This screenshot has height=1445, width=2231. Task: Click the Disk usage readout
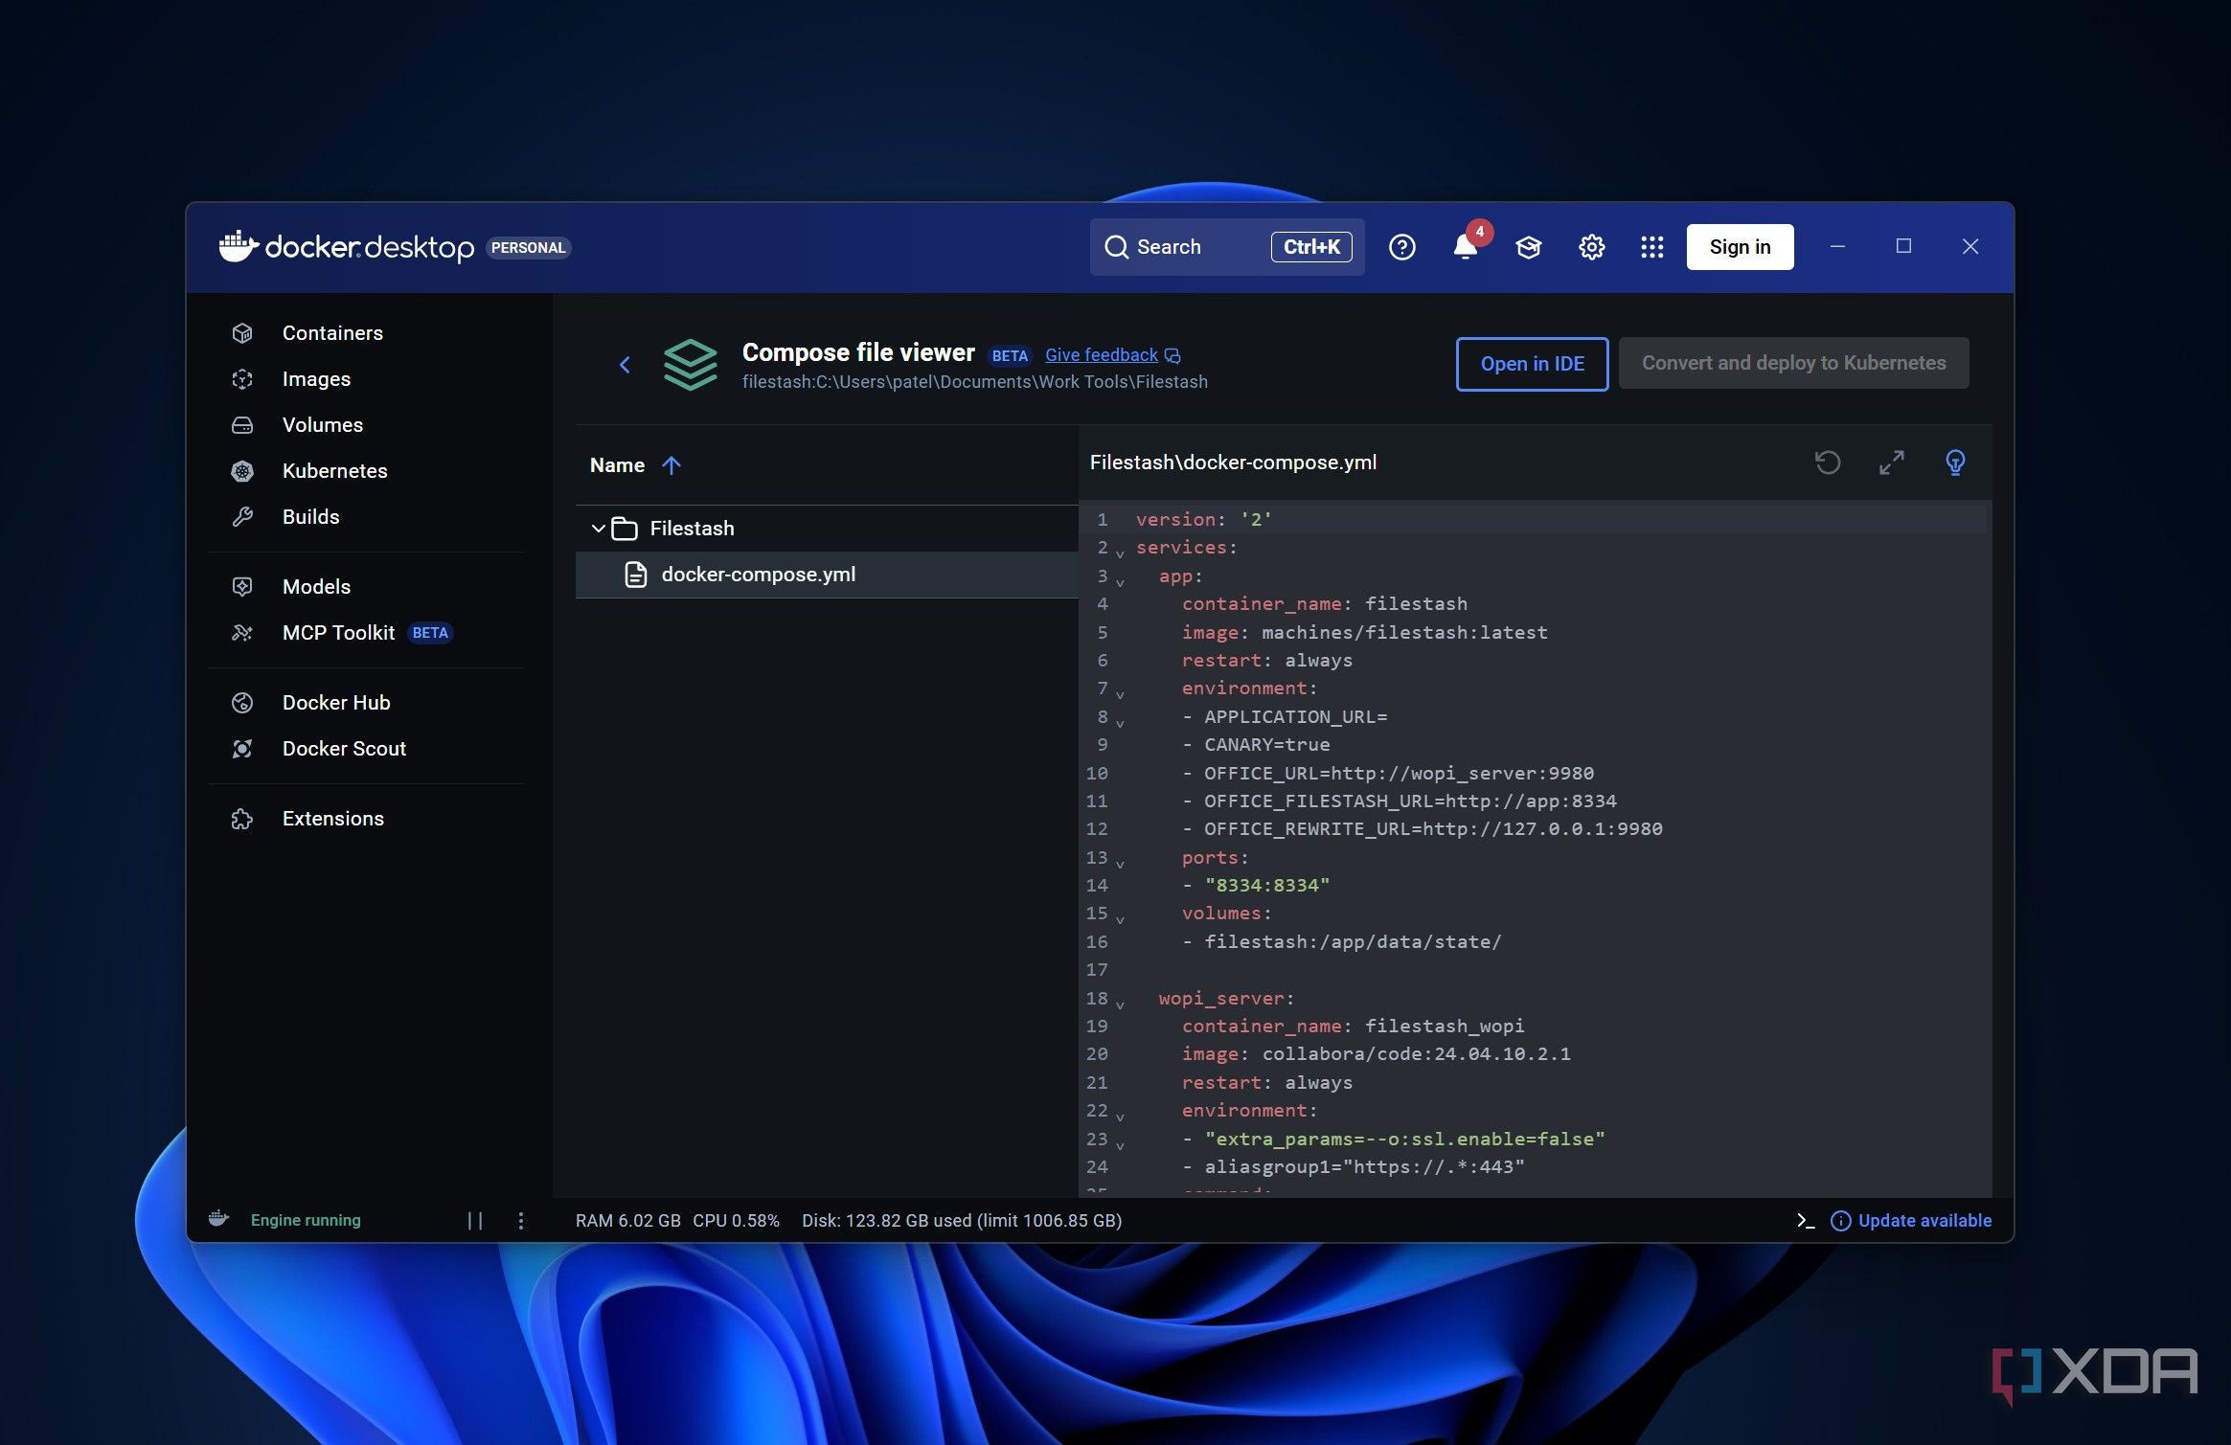click(962, 1221)
